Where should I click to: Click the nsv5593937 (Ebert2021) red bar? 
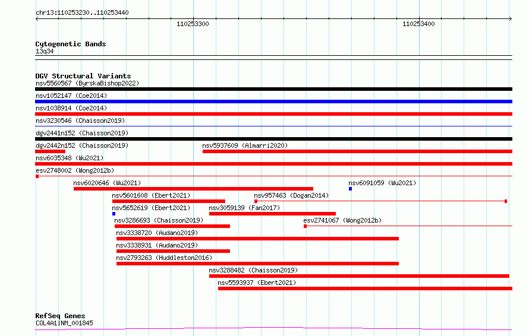(x=365, y=289)
